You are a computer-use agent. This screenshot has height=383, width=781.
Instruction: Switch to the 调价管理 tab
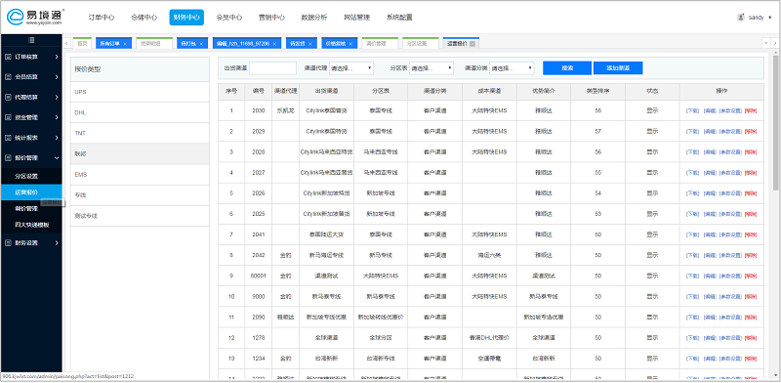(380, 44)
